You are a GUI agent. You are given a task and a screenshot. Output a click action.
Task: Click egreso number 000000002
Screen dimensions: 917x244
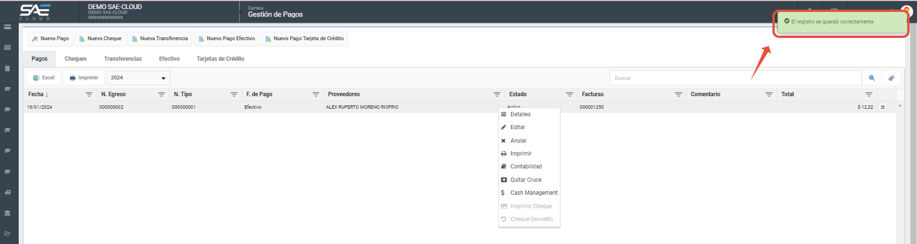111,107
